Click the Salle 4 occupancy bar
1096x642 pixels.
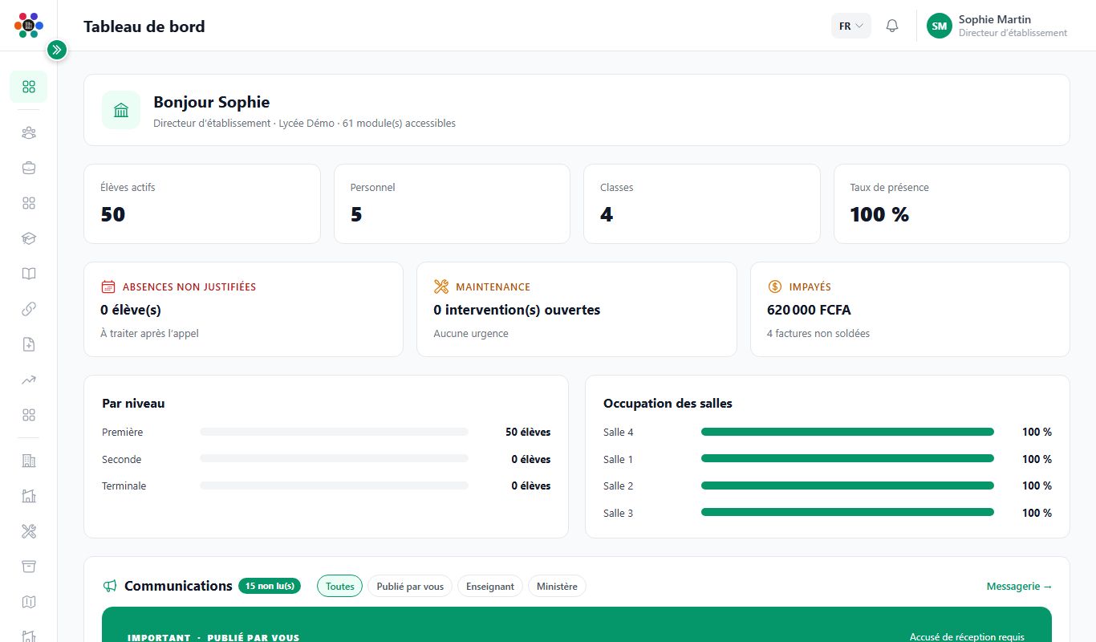847,432
